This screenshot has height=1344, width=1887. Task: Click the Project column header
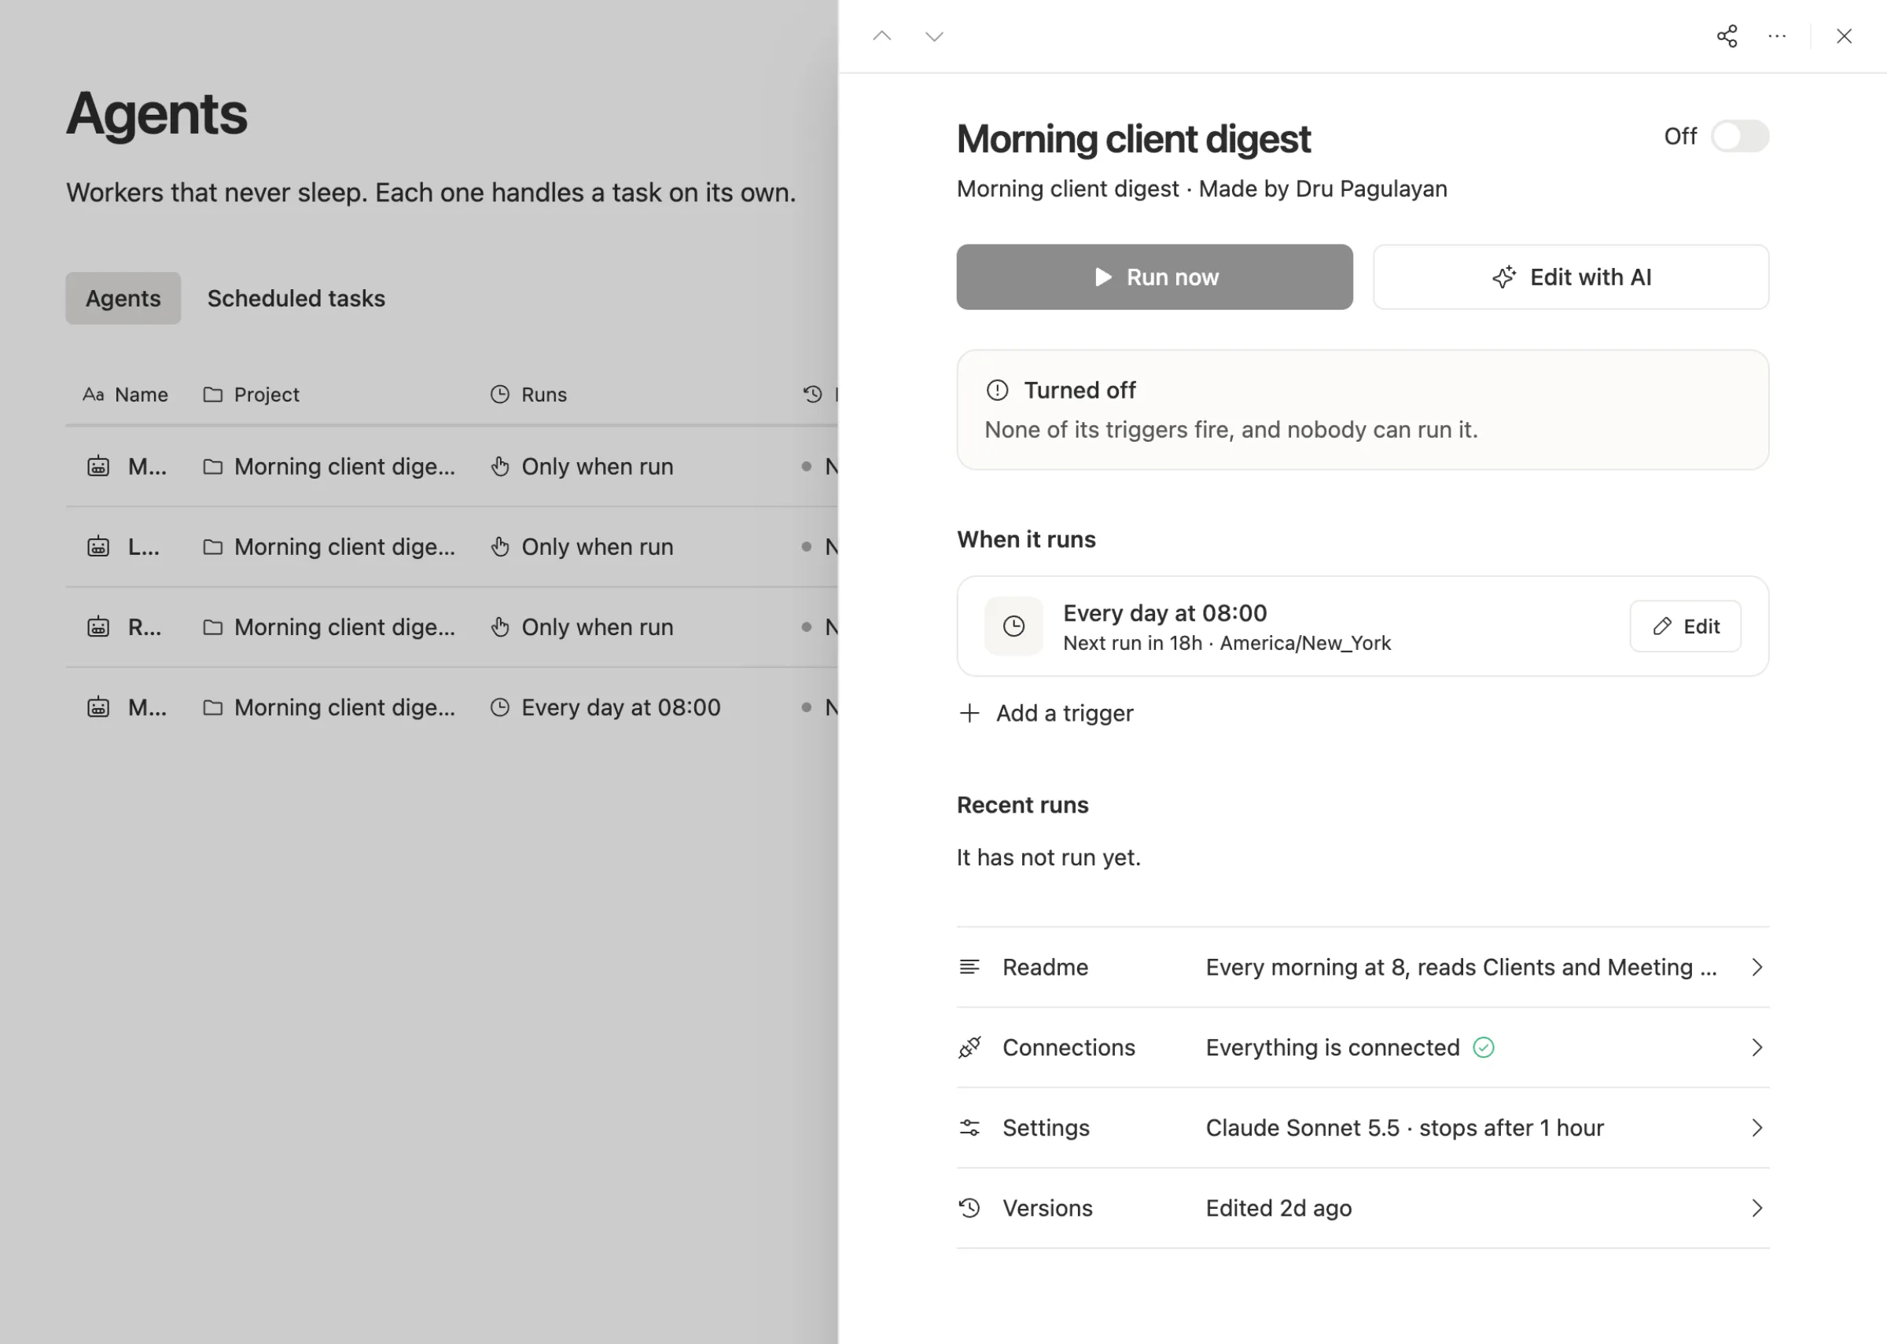[x=252, y=395]
